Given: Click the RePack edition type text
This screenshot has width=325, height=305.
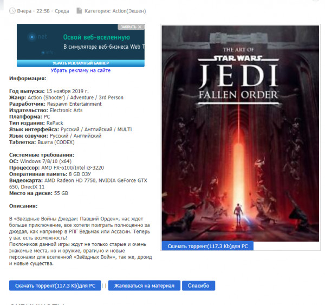Looking at the screenshot, I should click(55, 123).
